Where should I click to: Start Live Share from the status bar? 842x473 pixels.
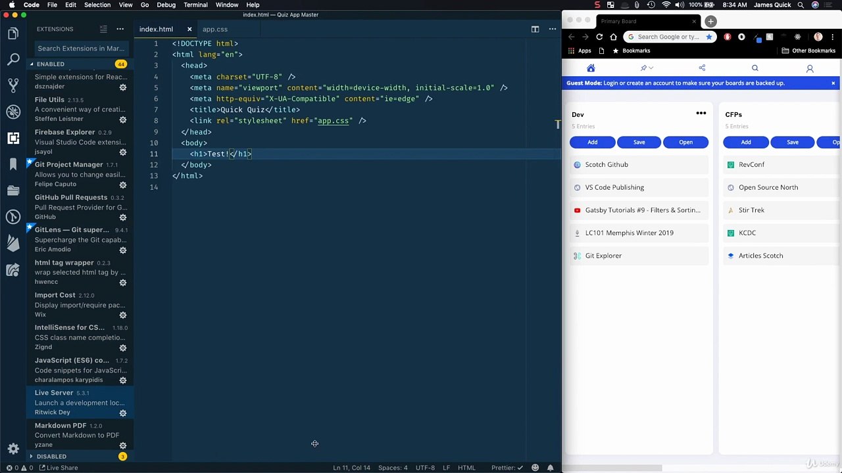59,468
